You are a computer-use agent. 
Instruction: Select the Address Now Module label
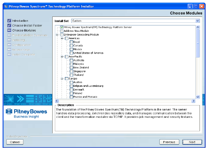pyautogui.click(x=76, y=31)
